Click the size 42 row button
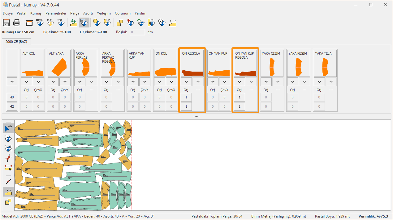Screen dimensions: 393x220 click(x=12, y=106)
